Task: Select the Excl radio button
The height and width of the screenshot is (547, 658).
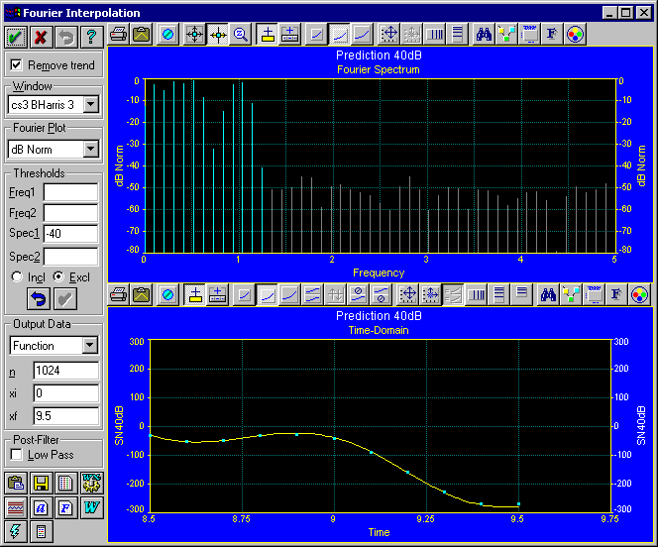Action: [57, 276]
